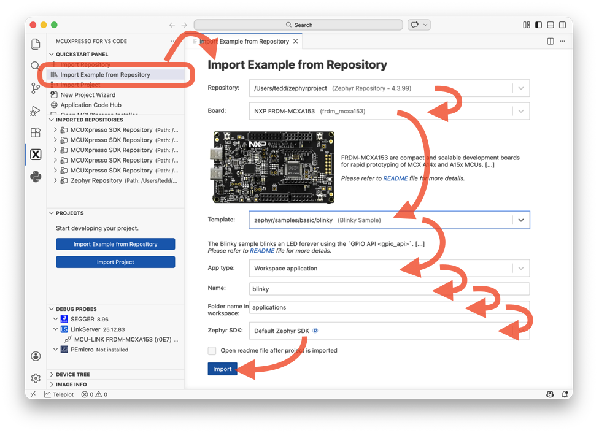The width and height of the screenshot is (599, 433).
Task: Open the Accounts icon in activity bar
Action: point(36,356)
